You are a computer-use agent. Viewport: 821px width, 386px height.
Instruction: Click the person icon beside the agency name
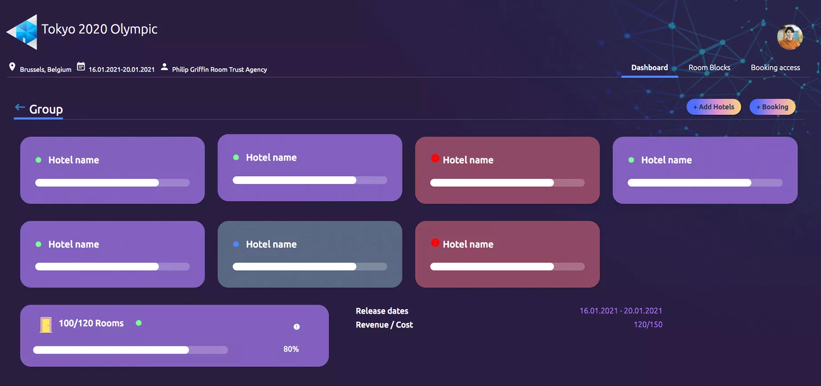point(164,67)
